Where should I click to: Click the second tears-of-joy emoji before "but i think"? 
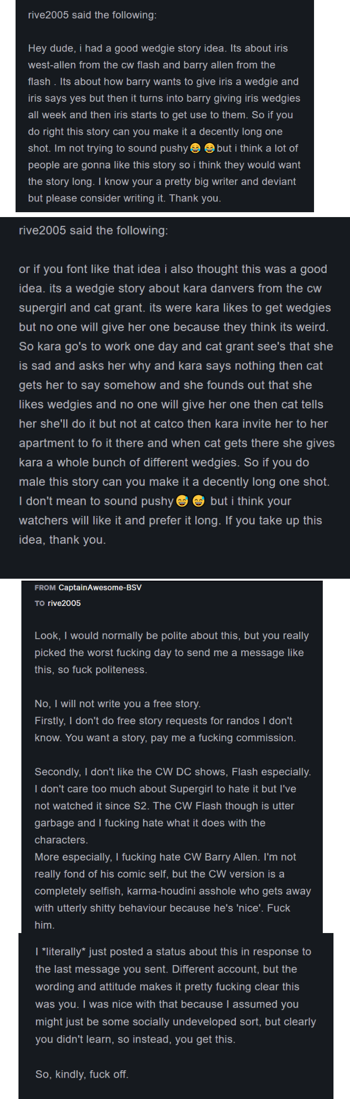pyautogui.click(x=210, y=148)
